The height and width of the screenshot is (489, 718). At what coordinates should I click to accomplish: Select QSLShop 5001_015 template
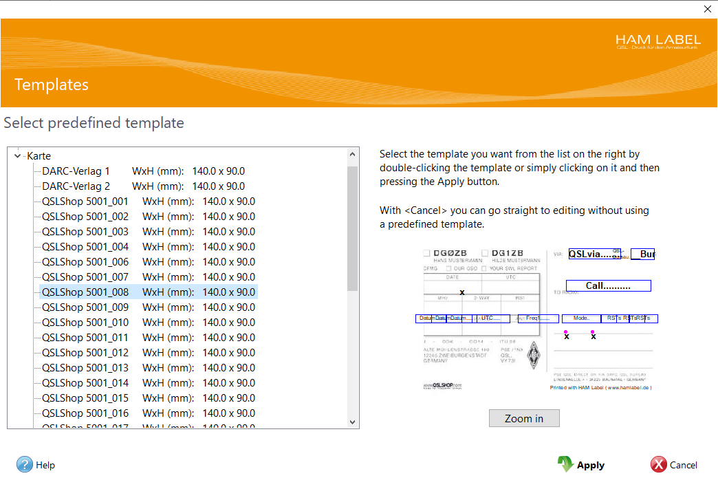pyautogui.click(x=149, y=398)
